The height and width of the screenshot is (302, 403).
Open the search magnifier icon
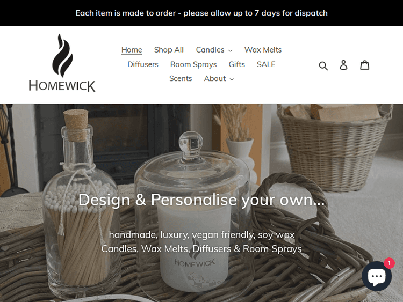point(323,65)
